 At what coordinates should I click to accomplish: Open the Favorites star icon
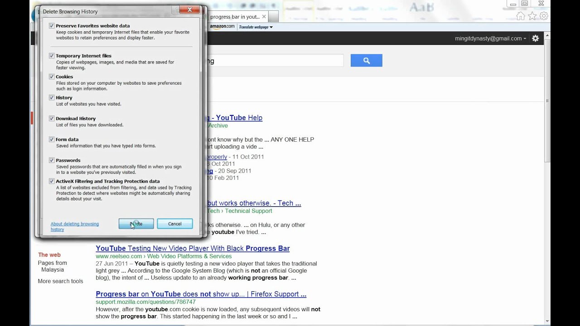tap(532, 16)
